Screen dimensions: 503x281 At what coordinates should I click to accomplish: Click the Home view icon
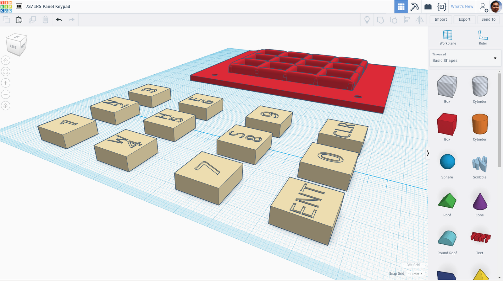point(6,60)
